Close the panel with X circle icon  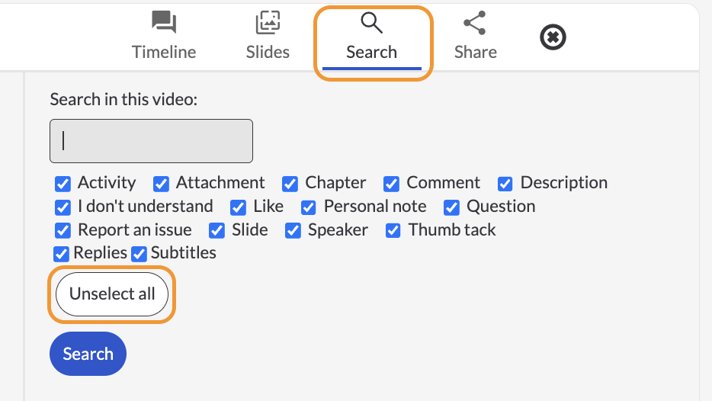pos(553,37)
